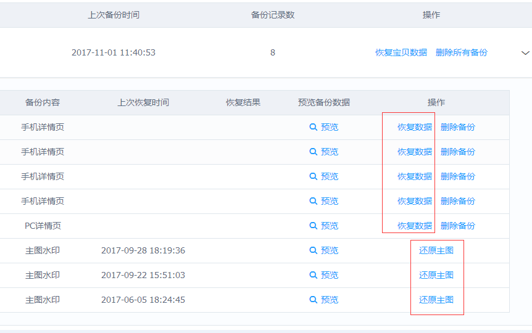Image resolution: width=532 pixels, height=333 pixels.
Task: Click preview magnifier icon in fourth 手机详情页 row
Action: [x=313, y=201]
